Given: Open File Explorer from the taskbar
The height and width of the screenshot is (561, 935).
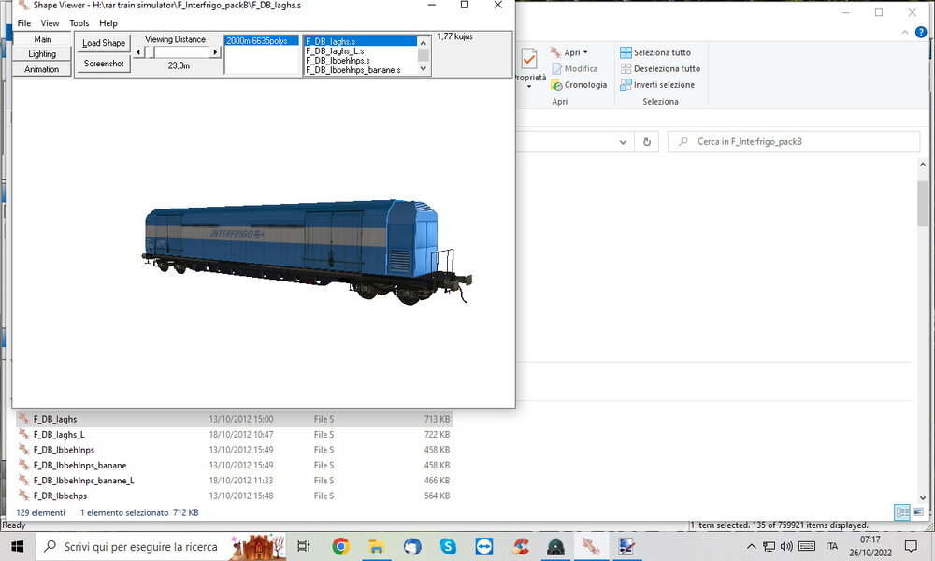Looking at the screenshot, I should (x=376, y=546).
